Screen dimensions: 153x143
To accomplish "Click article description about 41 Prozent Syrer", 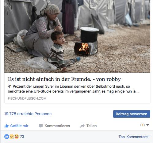I will point(74,89).
